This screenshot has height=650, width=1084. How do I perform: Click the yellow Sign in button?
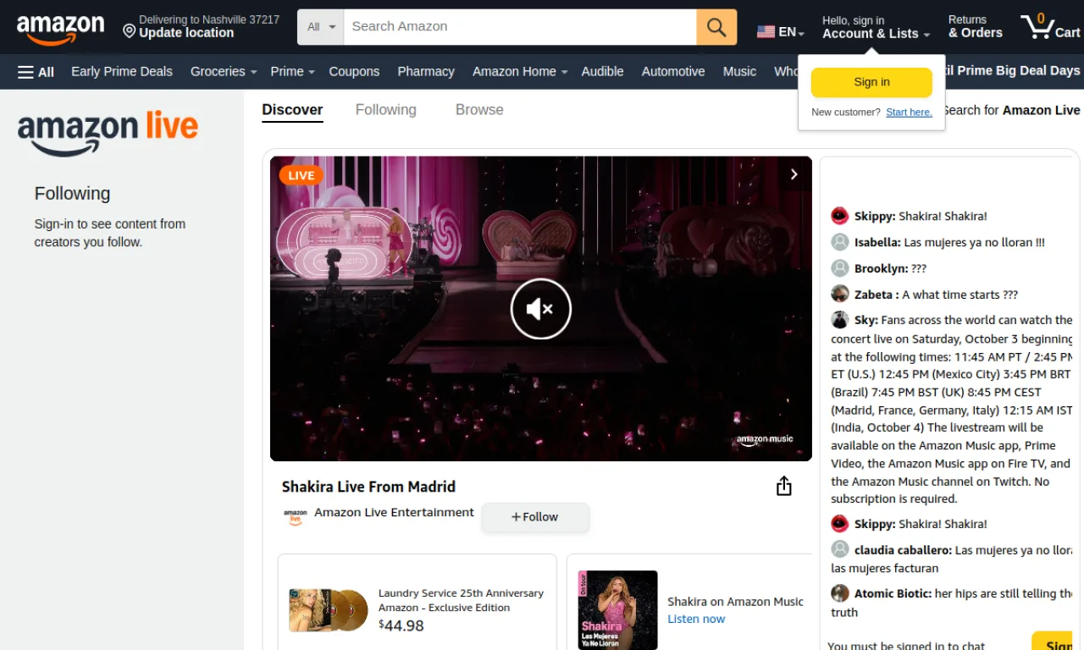(871, 82)
